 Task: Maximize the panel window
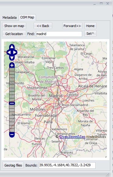[x=101, y=4]
